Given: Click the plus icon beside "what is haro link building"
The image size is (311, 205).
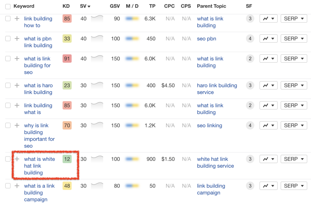Looking at the screenshot, I should tap(17, 85).
